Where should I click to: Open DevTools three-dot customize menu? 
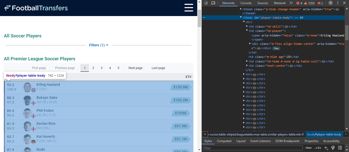(x=338, y=3)
